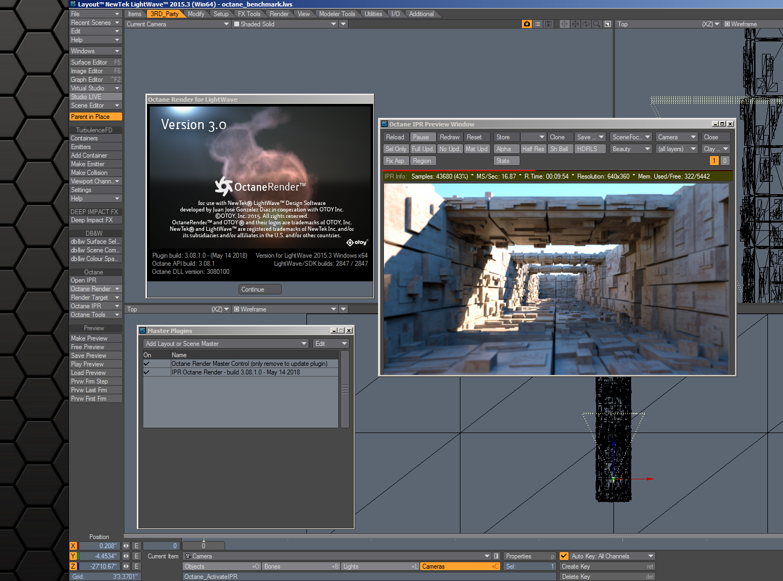
Task: Click Continue in the Octane splash dialog
Action: click(x=260, y=289)
